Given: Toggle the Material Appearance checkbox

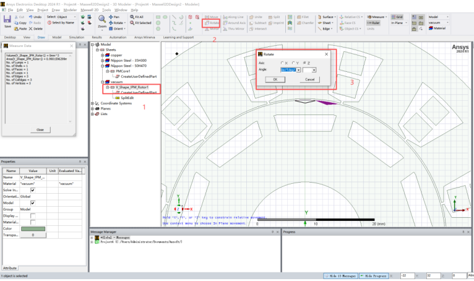Looking at the screenshot, I should (x=33, y=222).
